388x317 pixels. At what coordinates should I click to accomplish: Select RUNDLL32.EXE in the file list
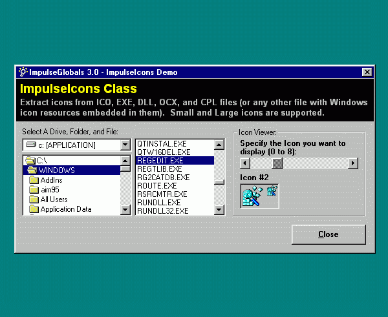click(x=175, y=211)
